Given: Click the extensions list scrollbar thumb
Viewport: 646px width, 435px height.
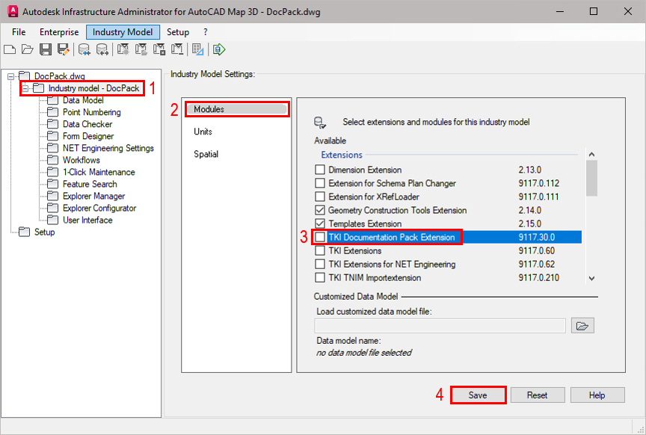Looking at the screenshot, I should 591,178.
